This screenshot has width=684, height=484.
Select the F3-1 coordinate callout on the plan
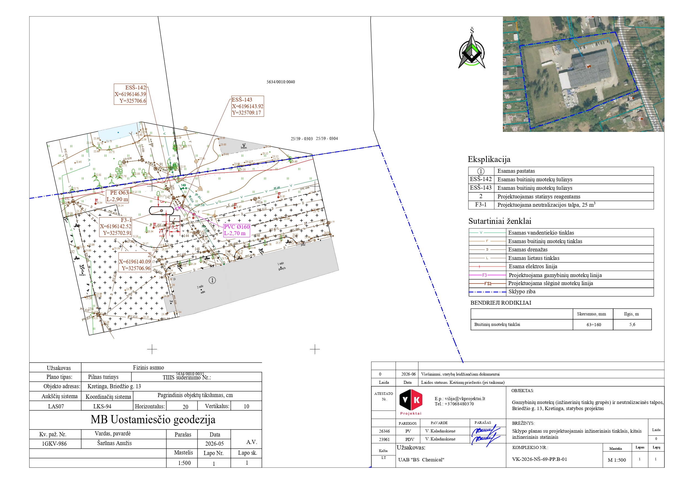click(116, 227)
